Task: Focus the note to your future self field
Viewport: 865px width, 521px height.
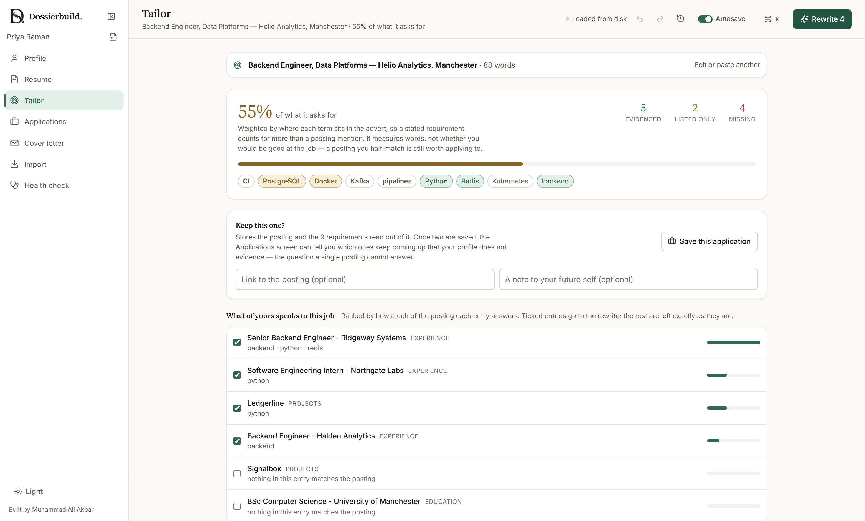Action: coord(628,279)
